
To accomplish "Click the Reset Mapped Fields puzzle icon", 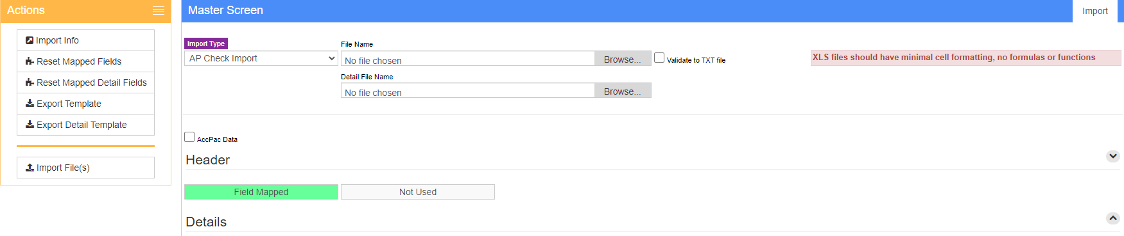I will tap(30, 61).
